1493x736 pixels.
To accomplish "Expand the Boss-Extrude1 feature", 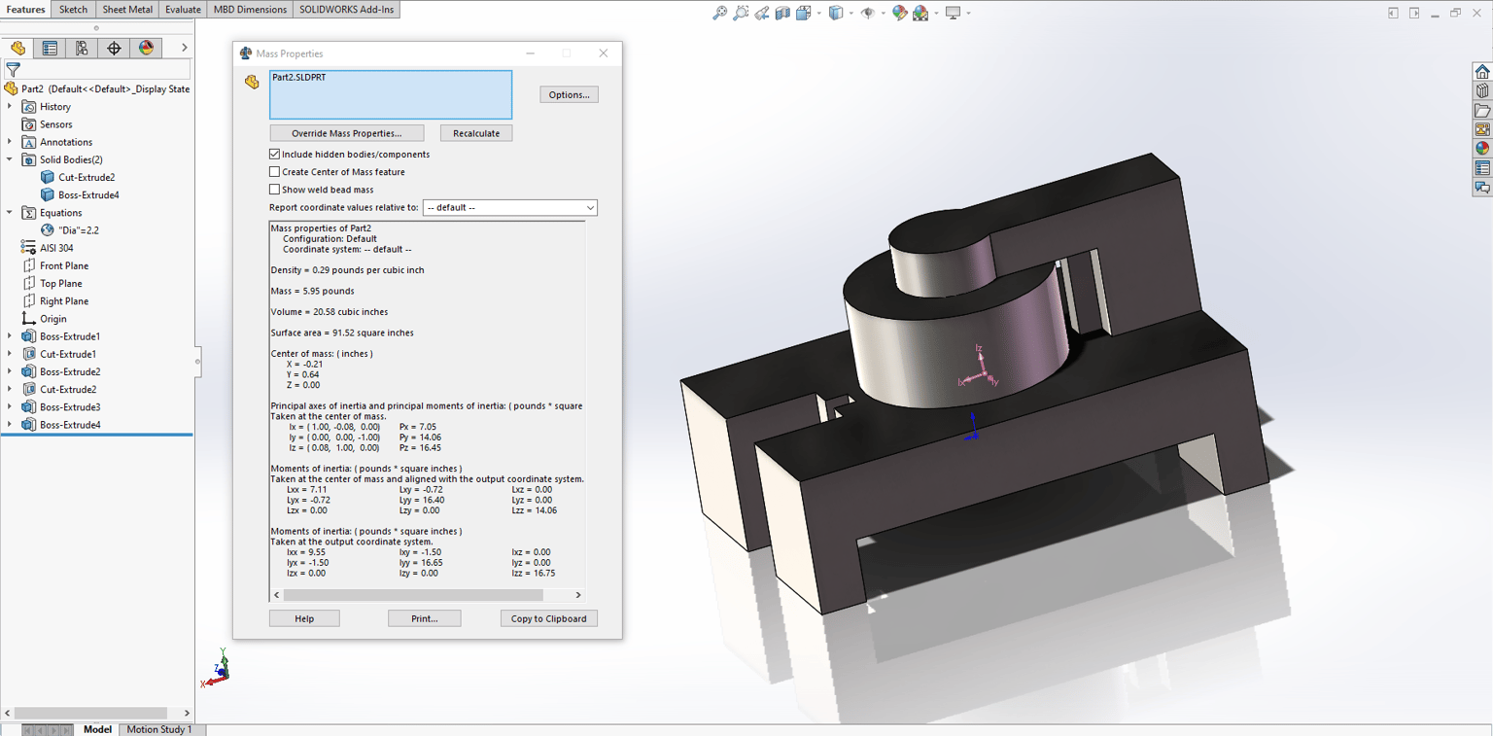I will point(10,336).
